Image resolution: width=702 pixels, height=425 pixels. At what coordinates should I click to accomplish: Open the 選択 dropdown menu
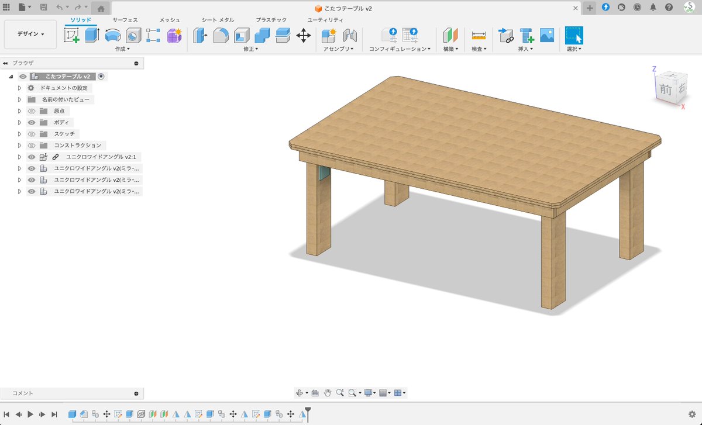[x=574, y=49]
